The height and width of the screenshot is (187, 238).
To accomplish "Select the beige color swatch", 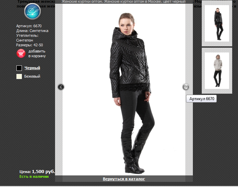I will click(x=19, y=76).
